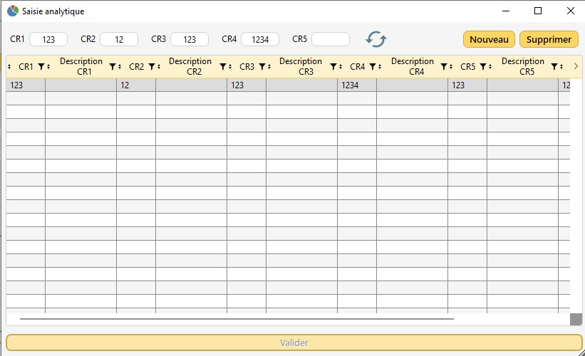Focus the empty CR5 input field
This screenshot has height=356, width=585.
point(331,39)
